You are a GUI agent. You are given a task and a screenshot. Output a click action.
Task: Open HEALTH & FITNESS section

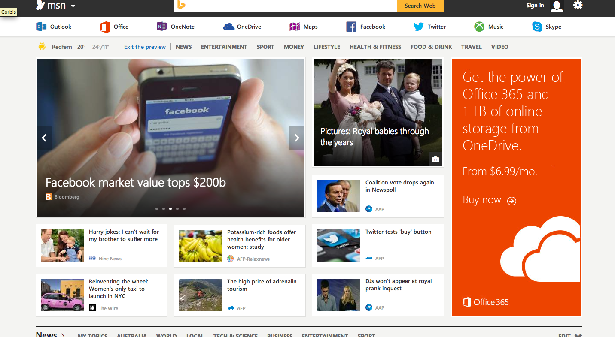click(375, 47)
